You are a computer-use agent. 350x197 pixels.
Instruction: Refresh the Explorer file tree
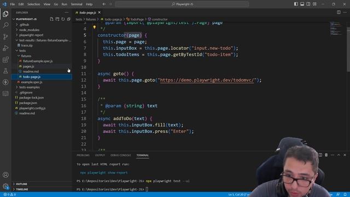click(63, 19)
